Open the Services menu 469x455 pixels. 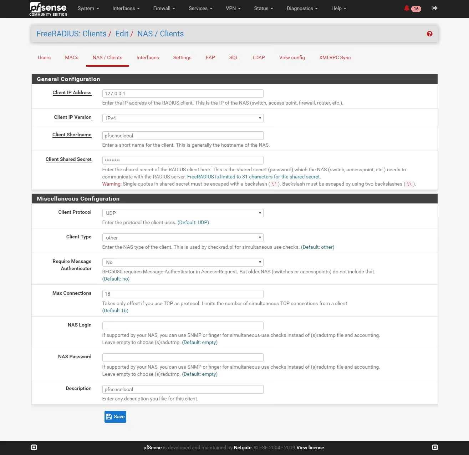coord(200,8)
